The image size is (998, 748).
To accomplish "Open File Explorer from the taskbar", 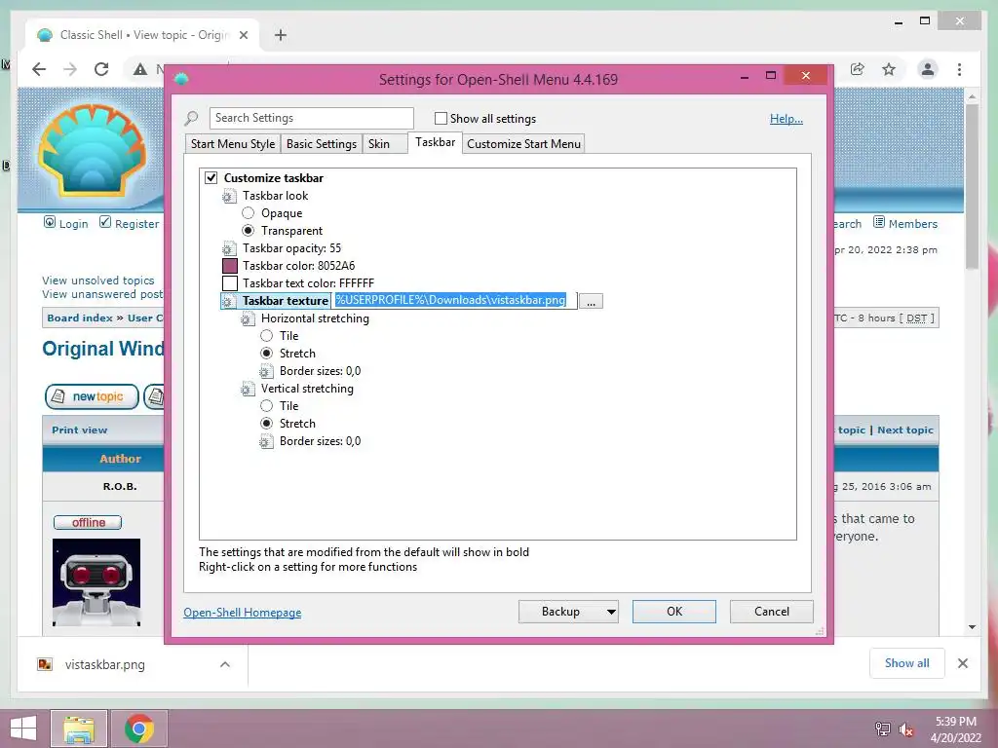I will click(79, 729).
